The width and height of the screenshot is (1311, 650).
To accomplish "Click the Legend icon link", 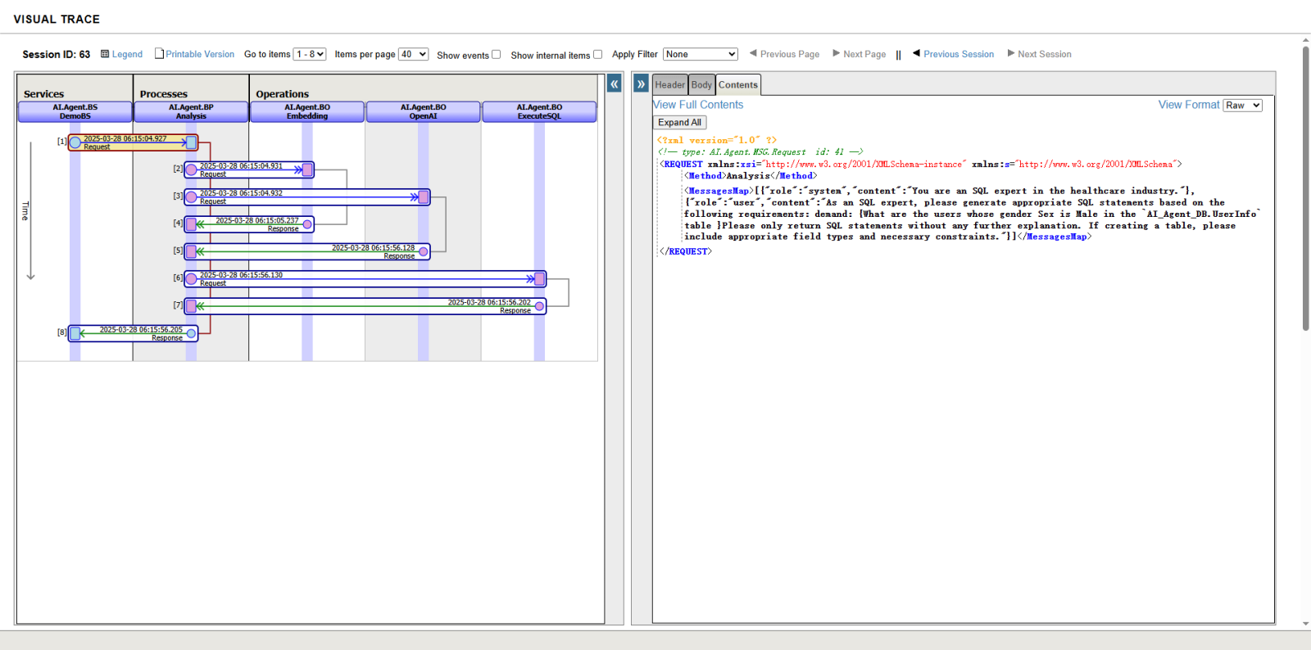I will 105,54.
